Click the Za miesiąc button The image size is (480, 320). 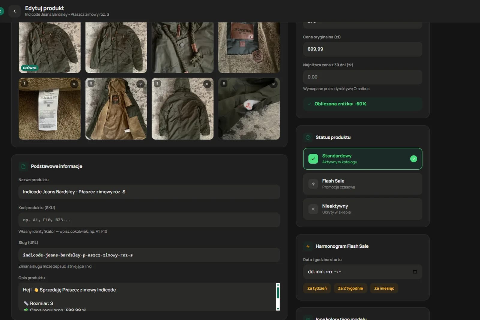click(x=384, y=288)
